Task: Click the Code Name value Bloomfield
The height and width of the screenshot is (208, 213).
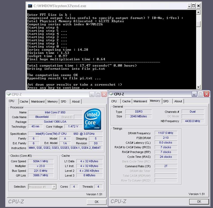Action: (42, 117)
